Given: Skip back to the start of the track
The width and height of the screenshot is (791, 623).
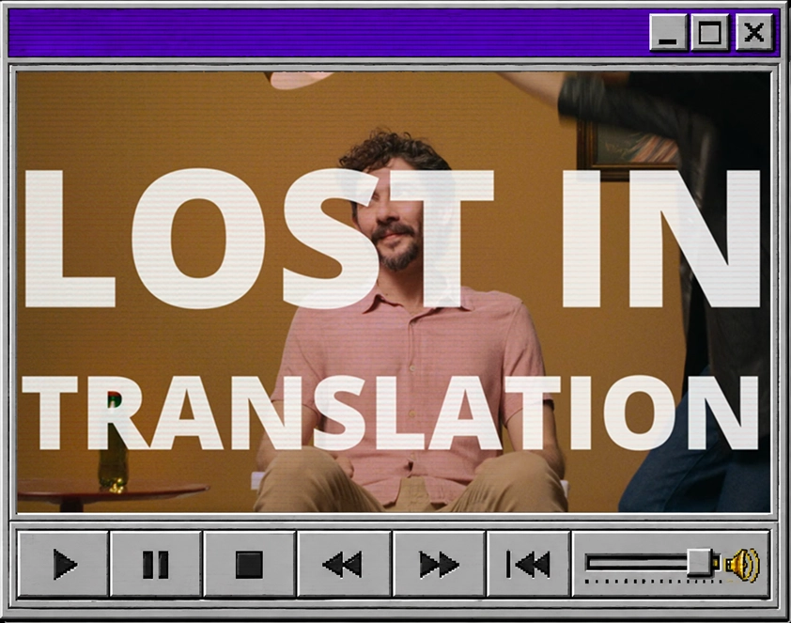Looking at the screenshot, I should (x=528, y=564).
